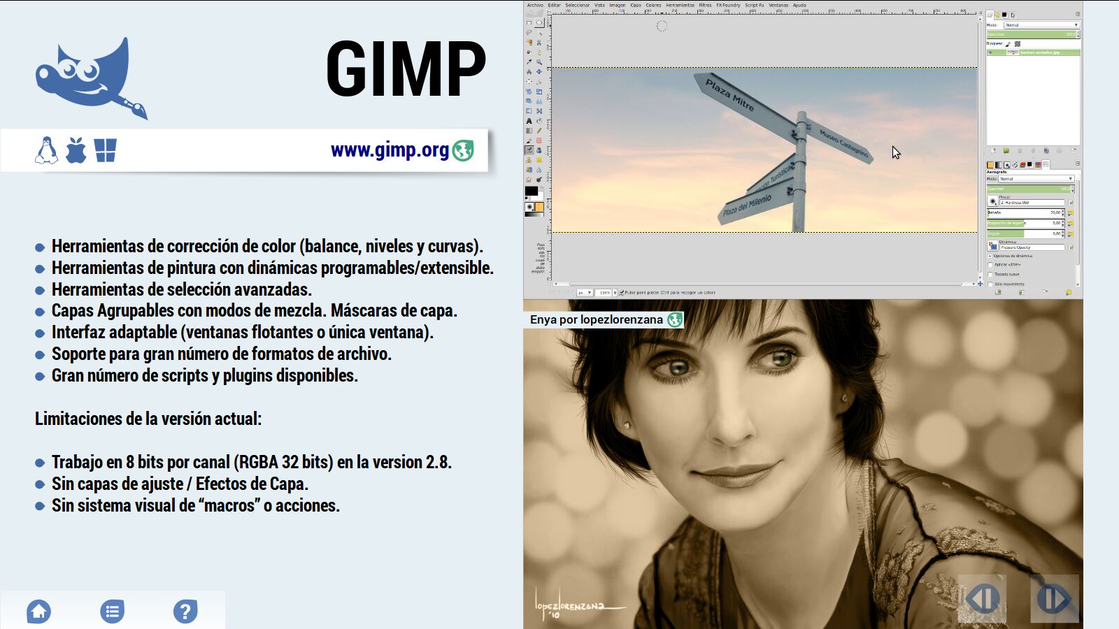This screenshot has height=629, width=1119.
Task: Pick the Text tool letter A
Action: [x=529, y=121]
